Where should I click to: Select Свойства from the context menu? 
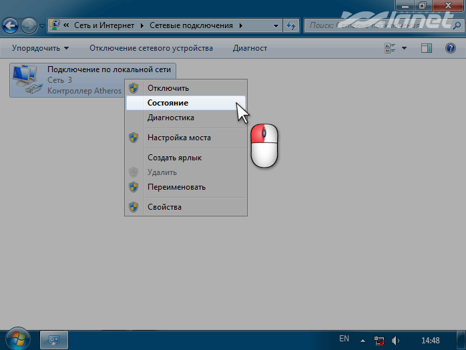pyautogui.click(x=164, y=207)
